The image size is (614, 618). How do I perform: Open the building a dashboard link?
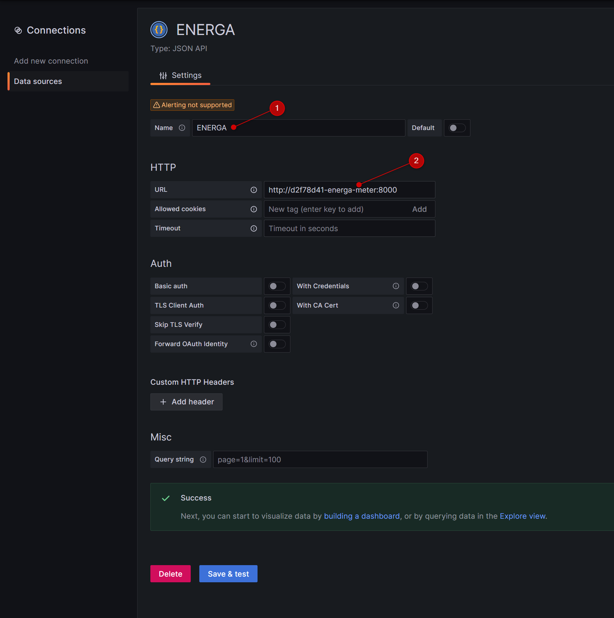pyautogui.click(x=362, y=516)
